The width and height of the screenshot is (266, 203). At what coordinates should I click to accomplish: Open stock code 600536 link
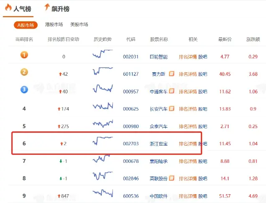tap(130, 196)
